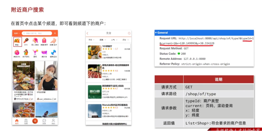The width and height of the screenshot is (262, 131).
Task: Focus the merchant name search box
Action: click(x=37, y=33)
